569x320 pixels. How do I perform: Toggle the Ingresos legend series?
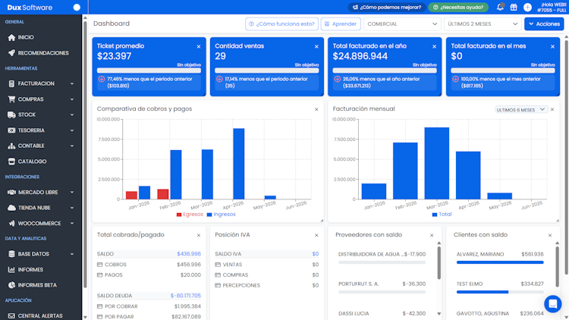(x=221, y=215)
